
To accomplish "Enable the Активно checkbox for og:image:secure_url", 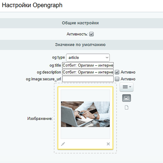I will [117, 79].
